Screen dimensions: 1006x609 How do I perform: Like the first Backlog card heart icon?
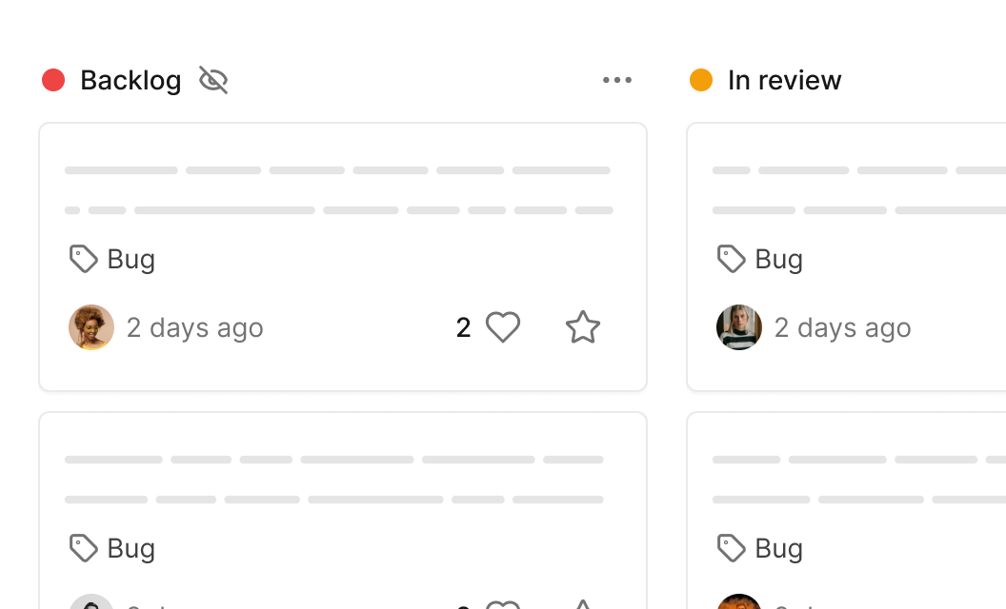pyautogui.click(x=503, y=327)
